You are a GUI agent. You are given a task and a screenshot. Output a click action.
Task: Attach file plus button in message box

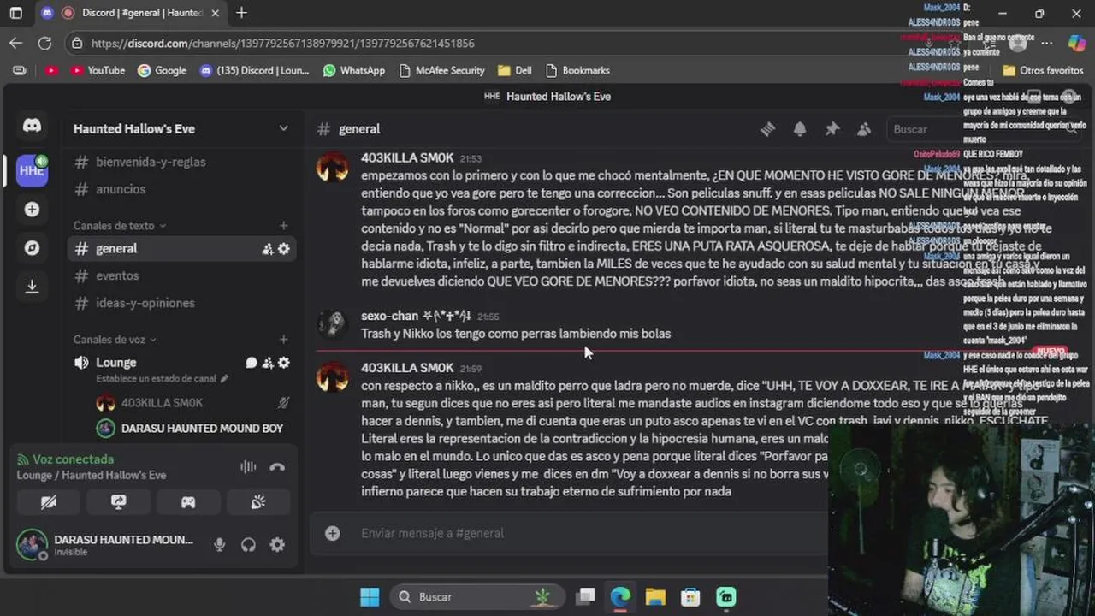coord(333,533)
